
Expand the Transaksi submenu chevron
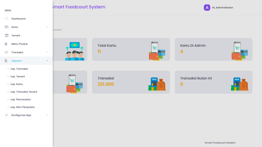tap(47, 52)
